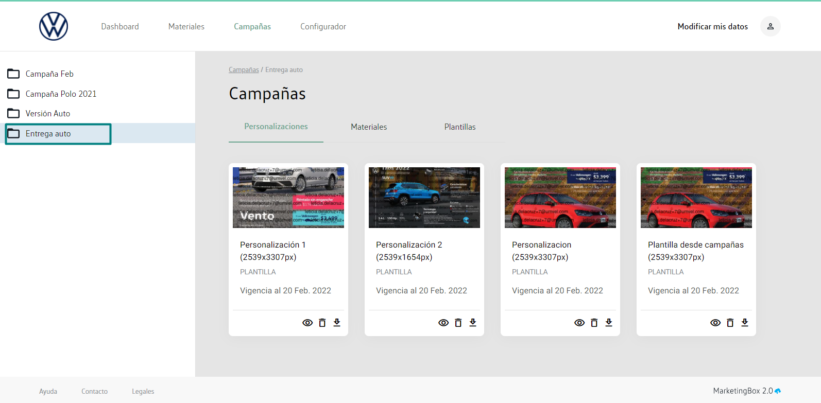
Task: Click the Campaña Polo 2021 folder icon
Action: pyautogui.click(x=13, y=94)
